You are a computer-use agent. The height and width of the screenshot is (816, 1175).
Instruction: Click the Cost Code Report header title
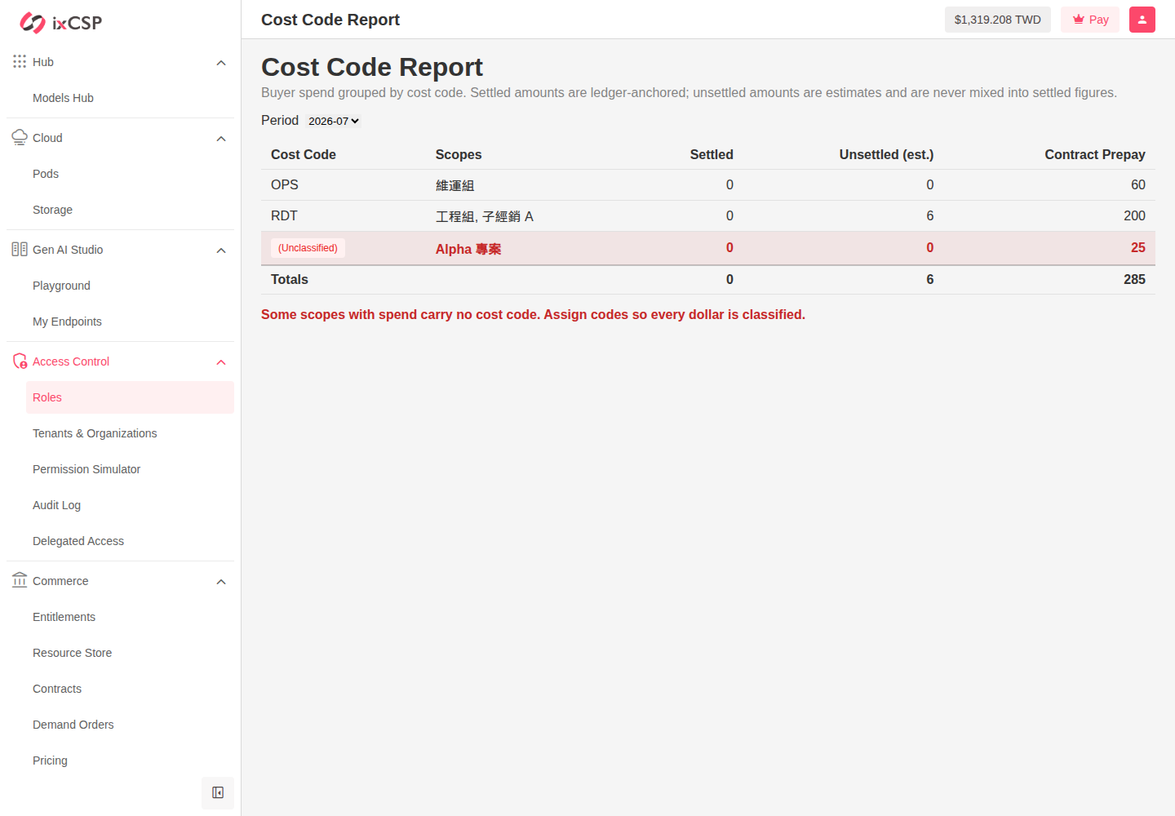point(330,20)
